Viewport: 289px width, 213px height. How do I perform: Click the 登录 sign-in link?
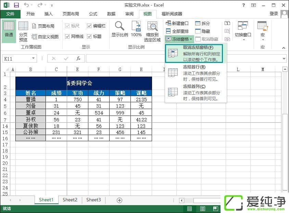(274, 14)
